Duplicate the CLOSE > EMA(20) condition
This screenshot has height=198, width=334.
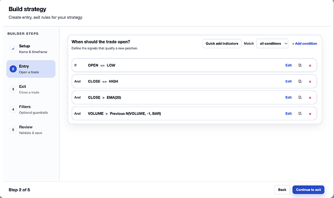(x=300, y=98)
